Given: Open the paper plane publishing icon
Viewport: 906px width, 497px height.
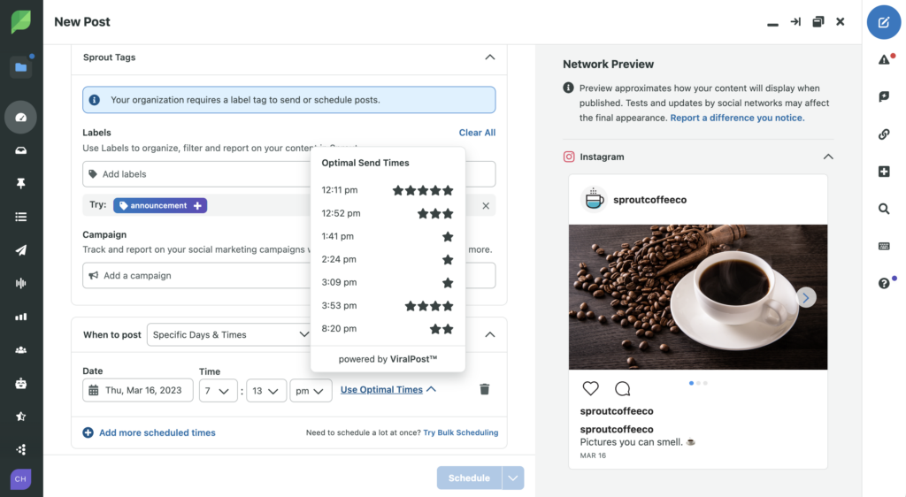Looking at the screenshot, I should pyautogui.click(x=21, y=250).
